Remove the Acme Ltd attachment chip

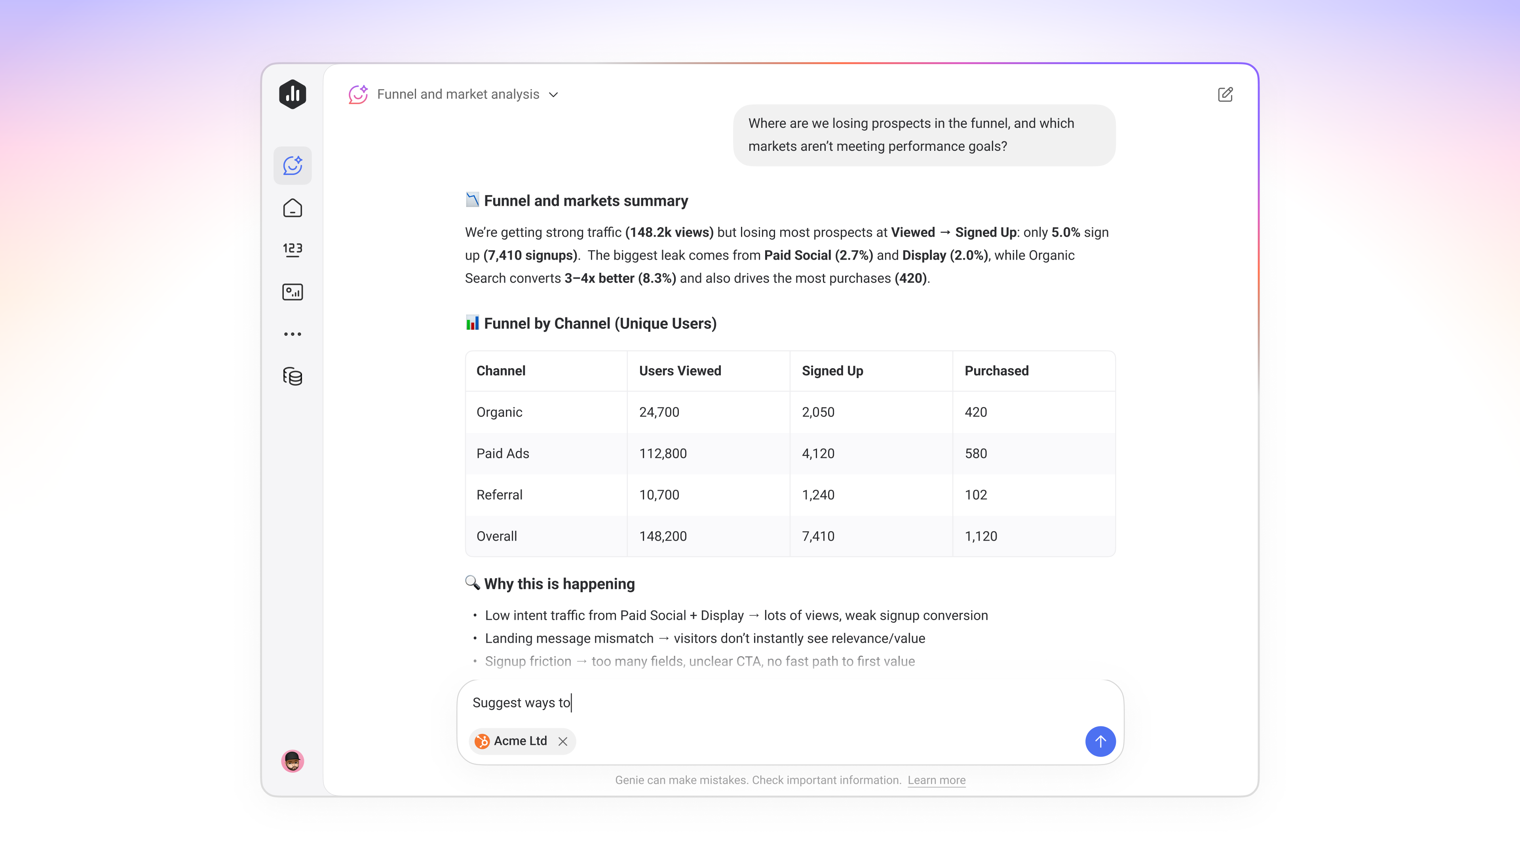[x=563, y=741]
